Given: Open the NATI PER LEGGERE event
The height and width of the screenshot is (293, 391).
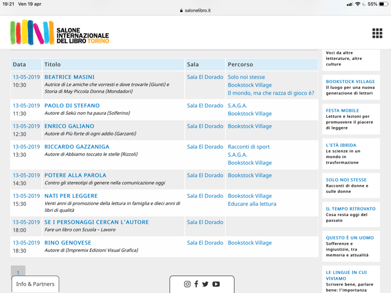Looking at the screenshot, I should [71, 196].
